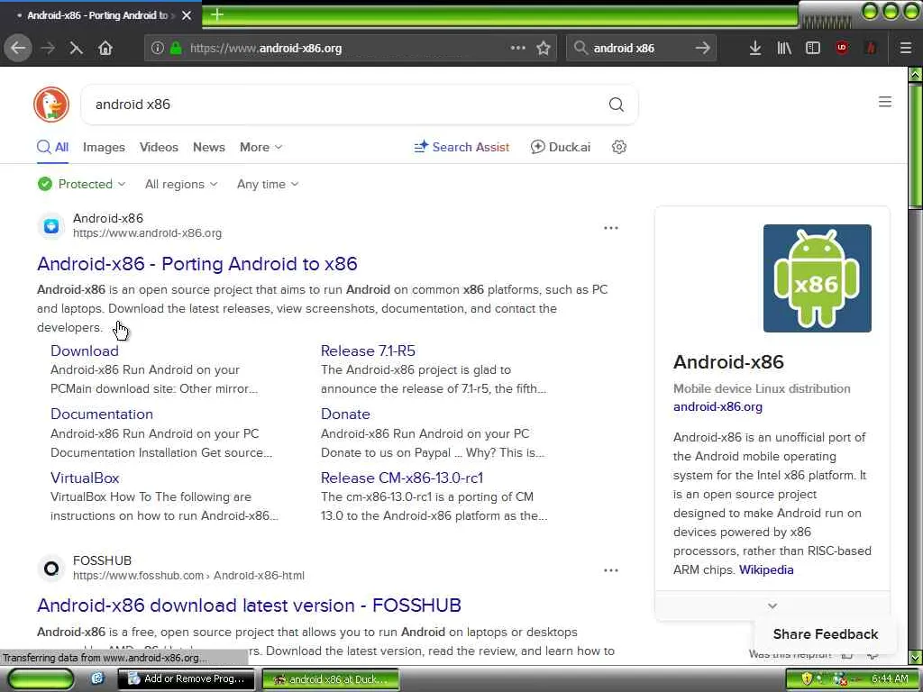Switch to the All results tab
Viewport: 923px width, 692px height.
[x=53, y=147]
